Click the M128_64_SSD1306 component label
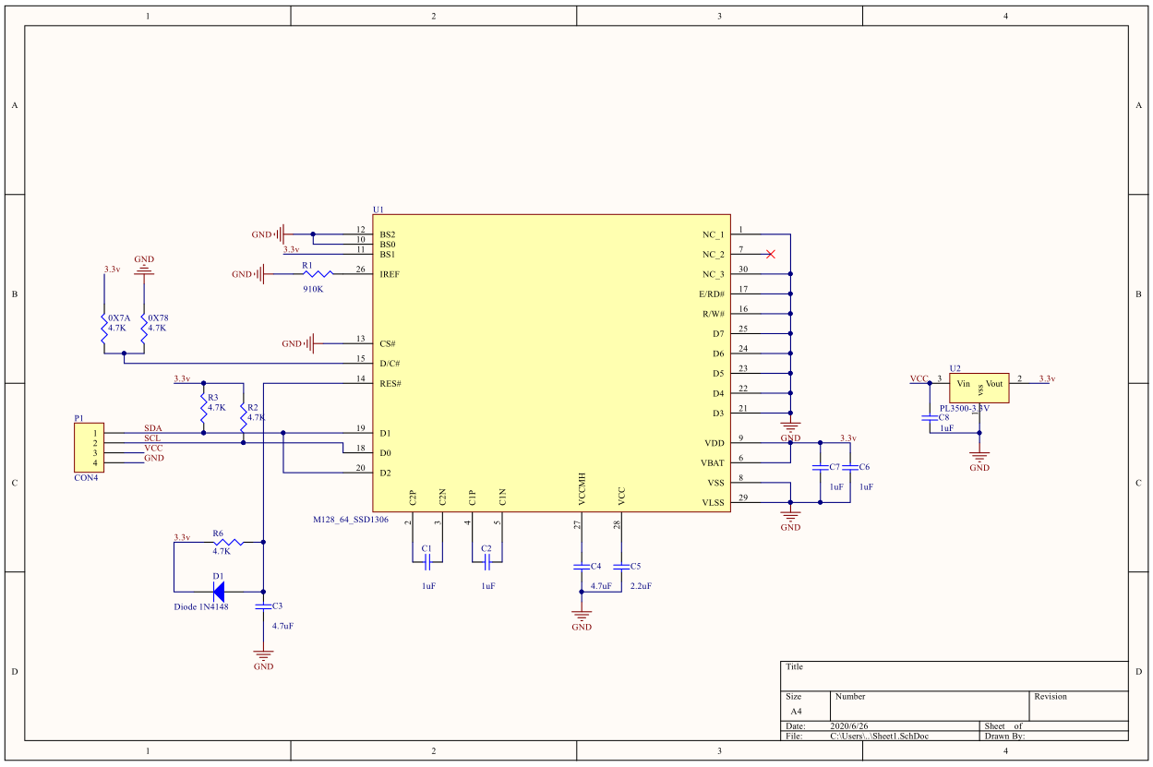This screenshot has width=1153, height=767. (x=351, y=520)
